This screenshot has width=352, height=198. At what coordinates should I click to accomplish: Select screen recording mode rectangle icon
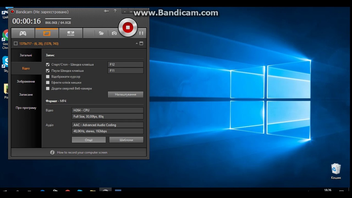click(47, 33)
